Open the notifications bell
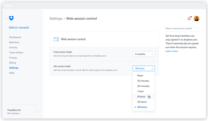The image size is (208, 121). point(189,18)
